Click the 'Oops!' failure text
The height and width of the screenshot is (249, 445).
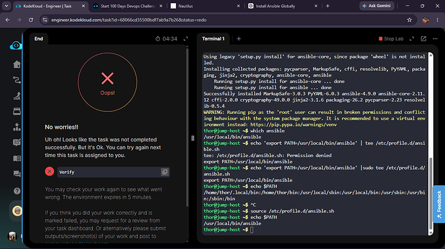(x=107, y=93)
